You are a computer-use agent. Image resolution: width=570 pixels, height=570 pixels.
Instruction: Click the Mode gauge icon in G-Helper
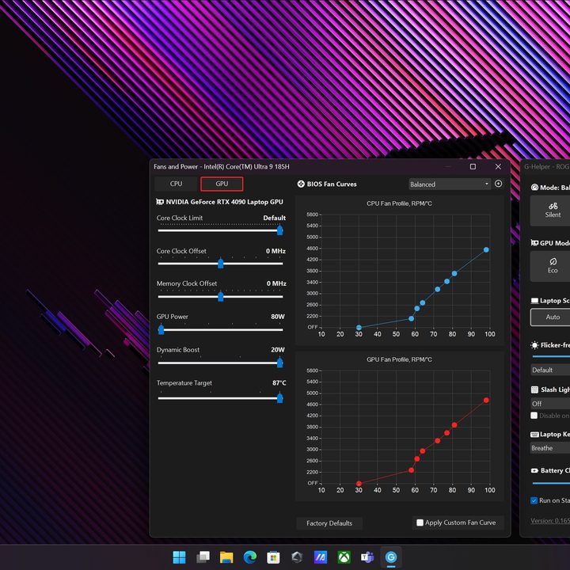[x=534, y=188]
